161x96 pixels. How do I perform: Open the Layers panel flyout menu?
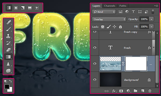point(156,6)
